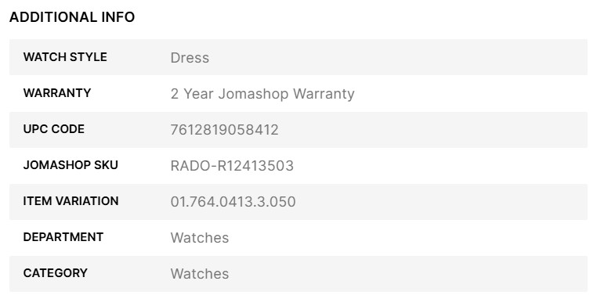597x299 pixels.
Task: Click the SKU value RADO-R12413503
Action: 232,166
